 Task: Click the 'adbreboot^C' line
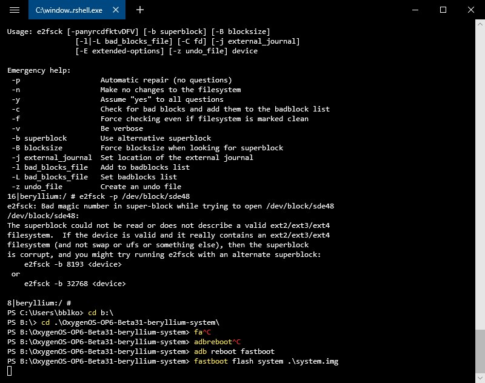(217, 342)
